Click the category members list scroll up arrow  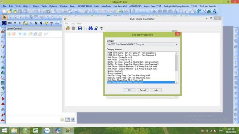[176, 53]
